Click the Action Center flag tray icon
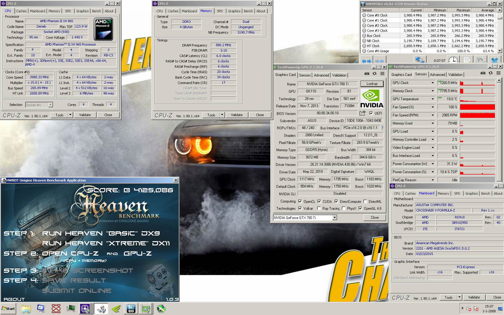Image resolution: width=504 pixels, height=315 pixels. pyautogui.click(x=476, y=309)
